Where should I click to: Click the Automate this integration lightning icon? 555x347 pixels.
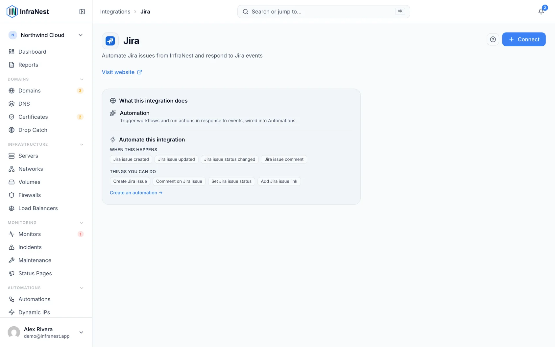coord(113,140)
